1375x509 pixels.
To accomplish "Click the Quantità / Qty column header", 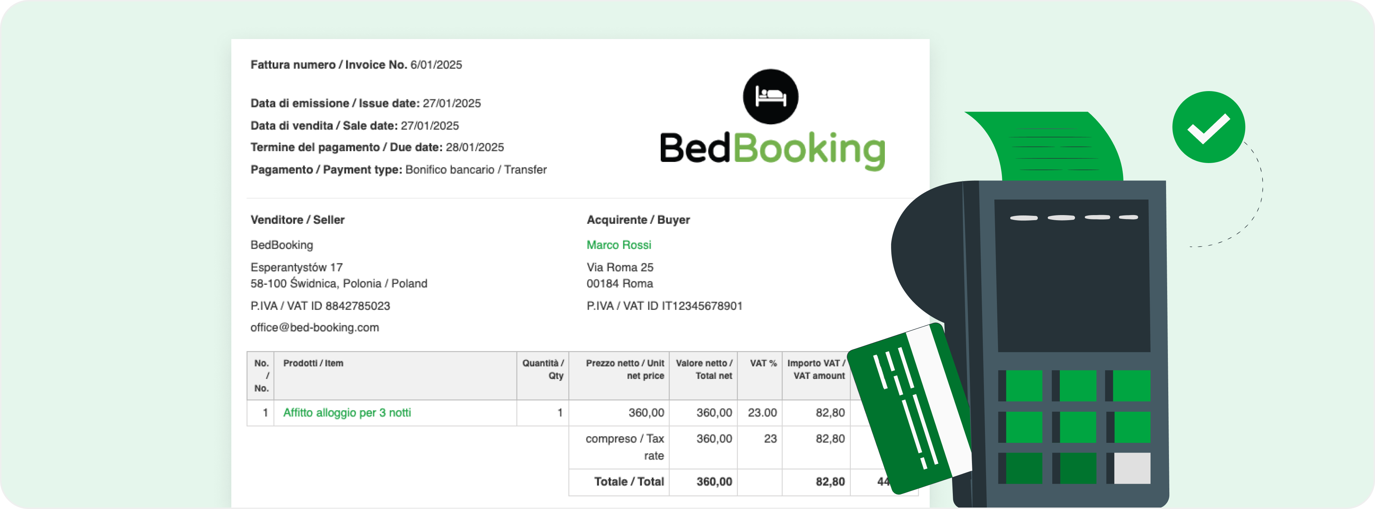I will click(543, 369).
